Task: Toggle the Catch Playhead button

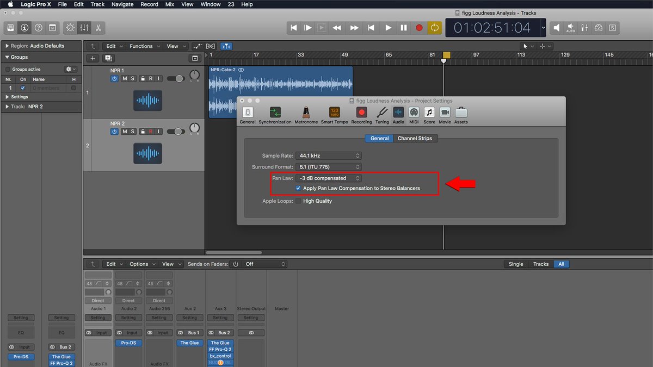Action: coord(227,46)
